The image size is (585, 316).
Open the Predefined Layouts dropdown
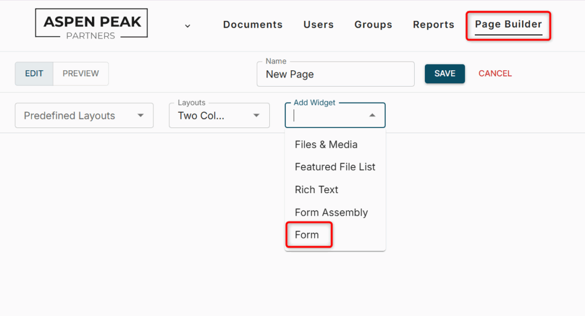pyautogui.click(x=84, y=116)
